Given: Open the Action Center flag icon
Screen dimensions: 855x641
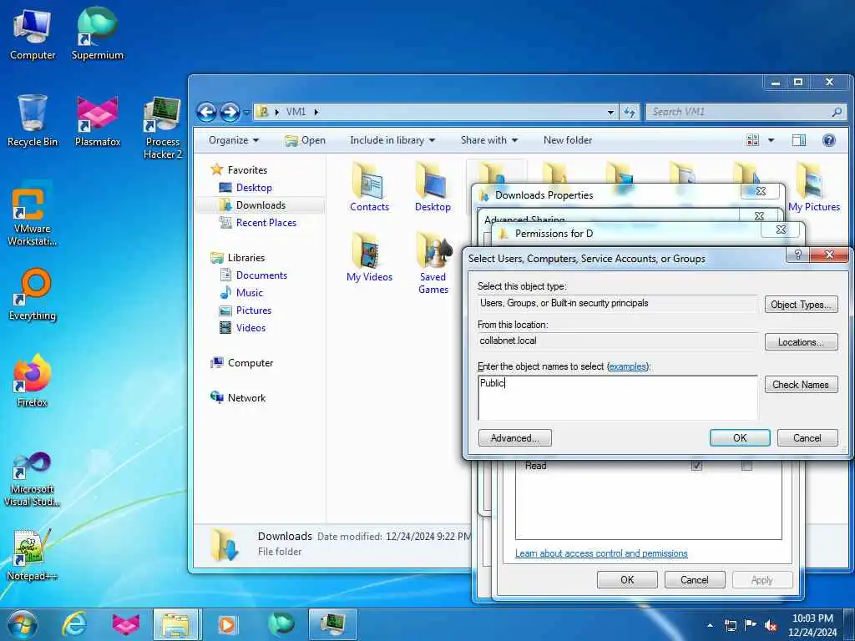Looking at the screenshot, I should (x=751, y=624).
